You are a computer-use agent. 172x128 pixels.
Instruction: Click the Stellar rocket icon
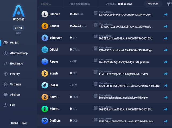(45, 85)
